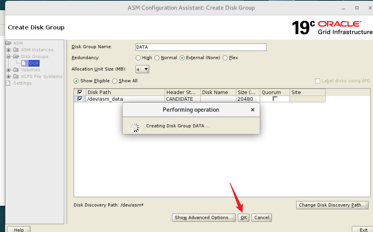The height and width of the screenshot is (232, 373).
Task: Click the Exit button
Action: pos(363,229)
